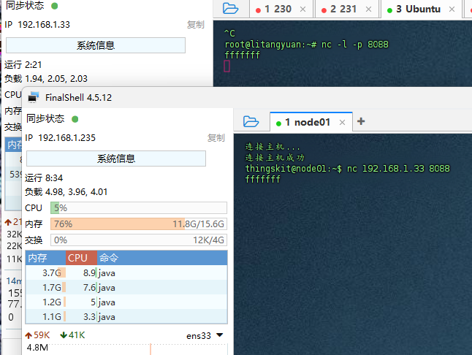
Task: Click the green download arrow beside 41K
Action: click(64, 335)
